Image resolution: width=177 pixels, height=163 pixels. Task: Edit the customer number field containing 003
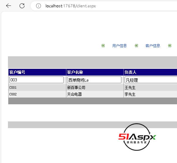(36, 80)
